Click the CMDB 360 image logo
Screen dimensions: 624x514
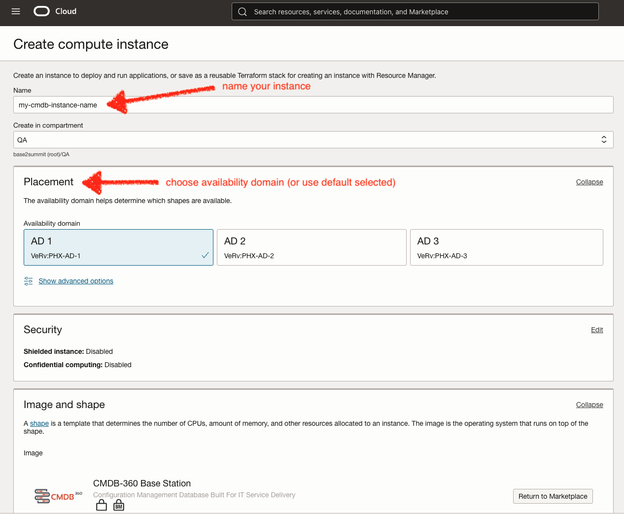tap(58, 496)
